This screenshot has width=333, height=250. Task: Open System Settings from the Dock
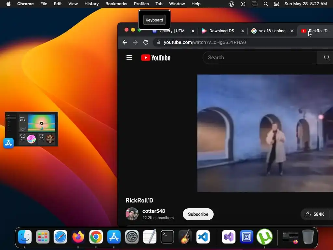(x=132, y=237)
